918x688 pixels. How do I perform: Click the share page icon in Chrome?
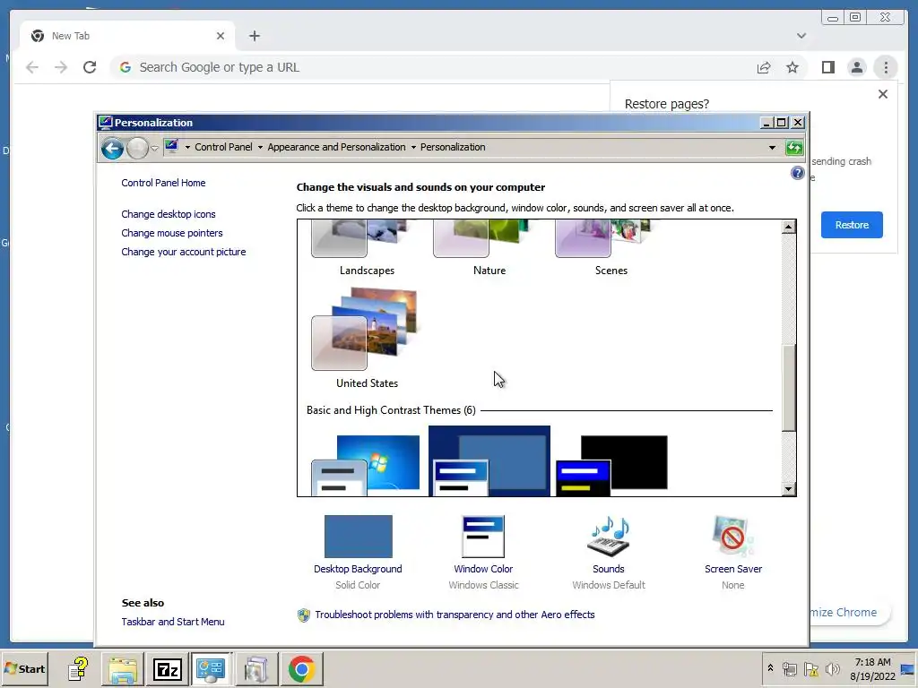click(x=764, y=67)
